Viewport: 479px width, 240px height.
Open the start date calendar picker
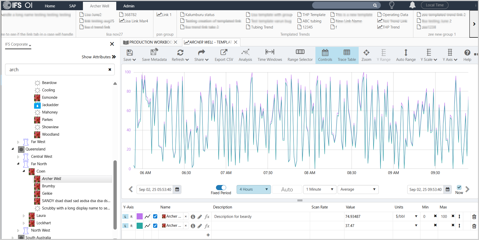177,190
